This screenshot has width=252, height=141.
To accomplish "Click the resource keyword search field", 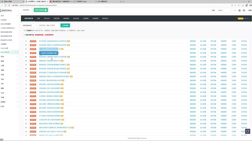I will 49,25.
